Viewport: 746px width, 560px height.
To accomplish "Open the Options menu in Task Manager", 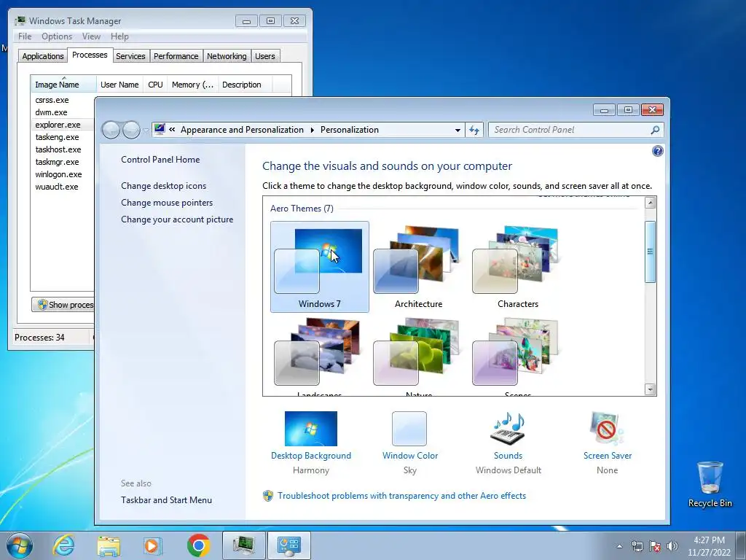I will click(57, 36).
